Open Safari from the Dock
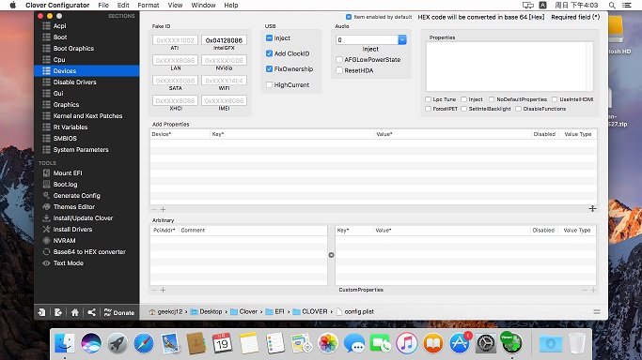 (x=143, y=343)
